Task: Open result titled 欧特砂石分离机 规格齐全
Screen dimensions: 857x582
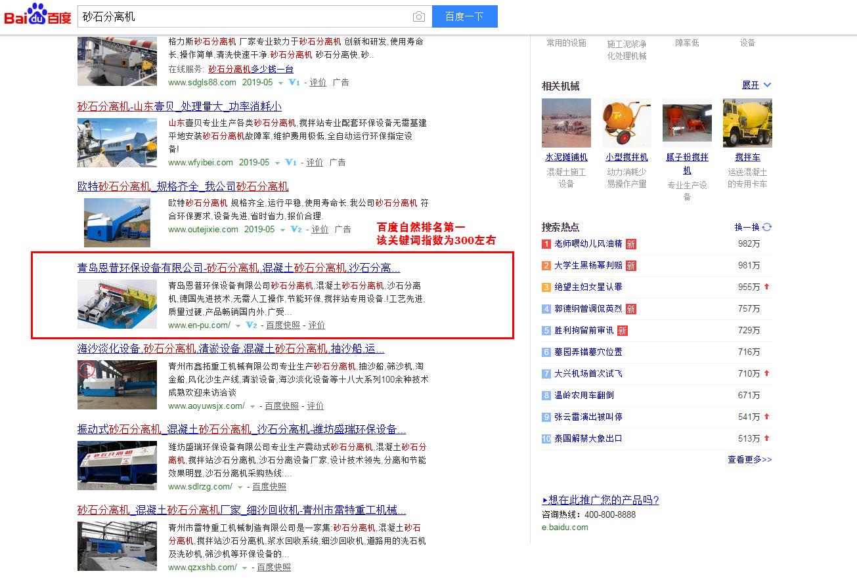Action: (183, 186)
